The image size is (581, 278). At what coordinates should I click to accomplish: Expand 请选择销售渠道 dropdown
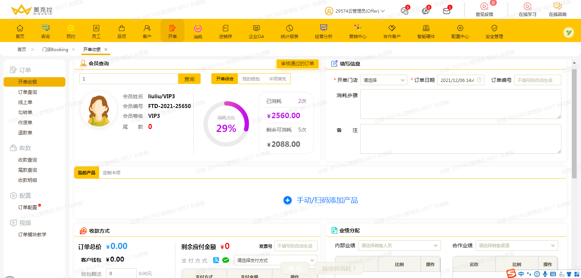[517, 245]
